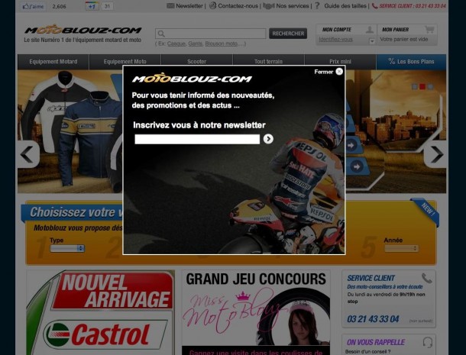Focus the newsletter email input field

point(197,139)
